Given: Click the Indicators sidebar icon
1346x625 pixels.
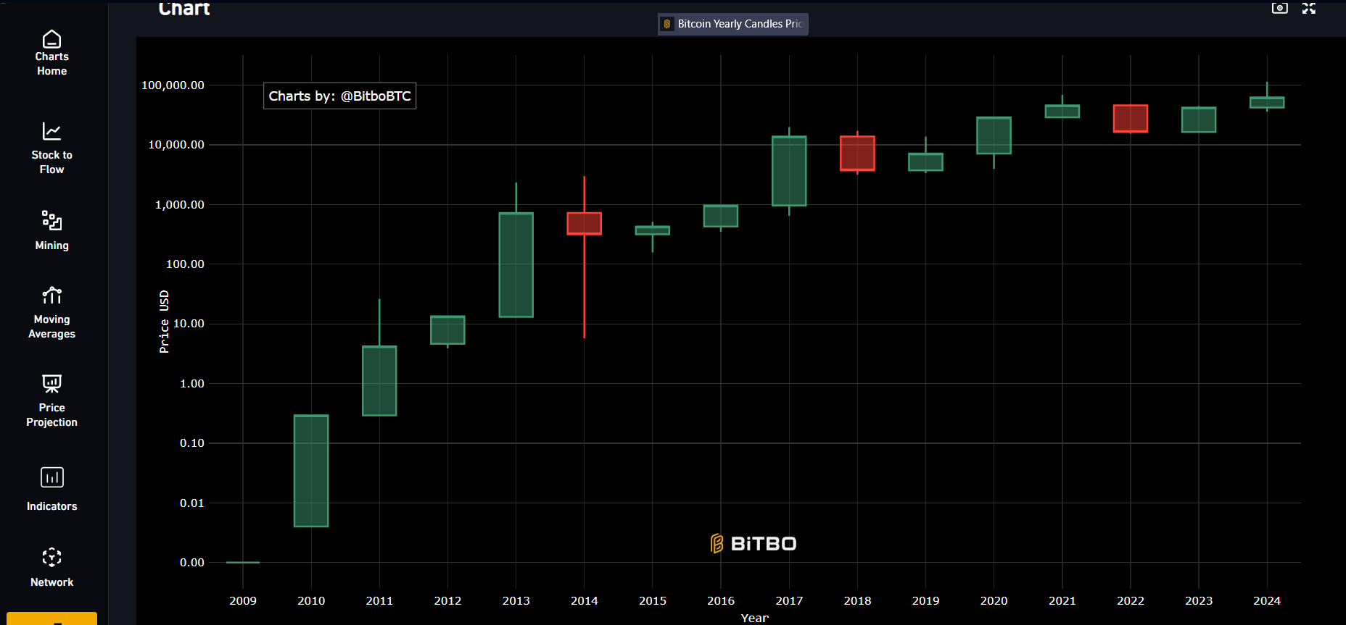Looking at the screenshot, I should [x=51, y=478].
